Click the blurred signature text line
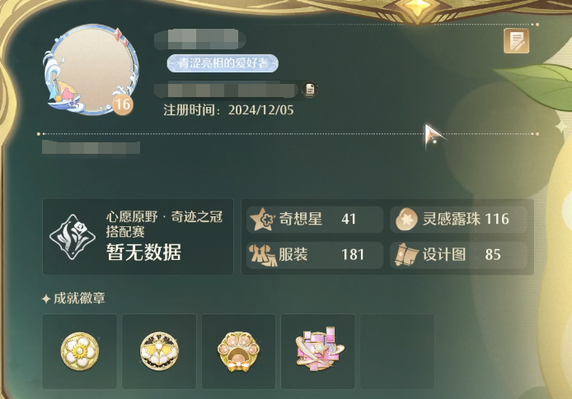Viewport: 572px width, 399px height. point(91,147)
